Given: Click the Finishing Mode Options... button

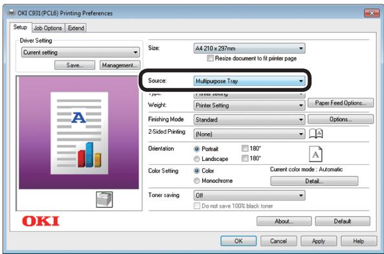Looking at the screenshot, I should pyautogui.click(x=341, y=120).
